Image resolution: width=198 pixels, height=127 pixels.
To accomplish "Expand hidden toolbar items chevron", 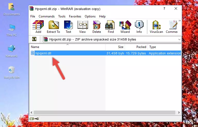I will coord(179,21).
